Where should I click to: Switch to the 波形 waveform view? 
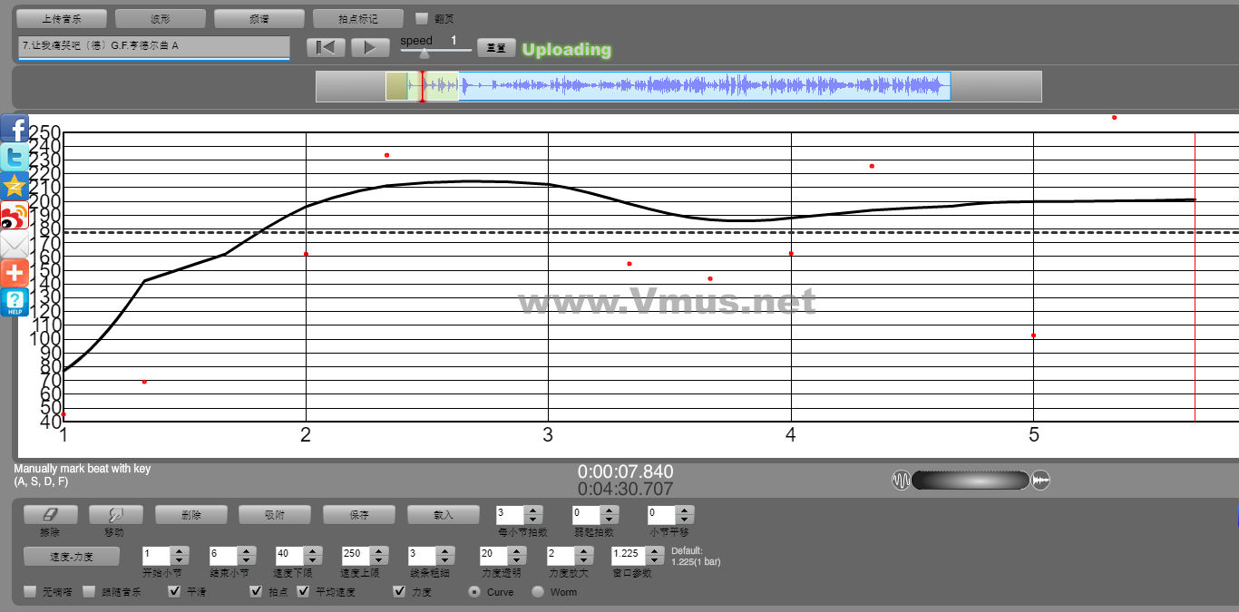tap(161, 18)
